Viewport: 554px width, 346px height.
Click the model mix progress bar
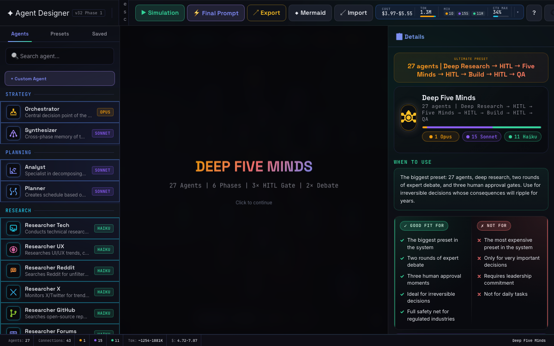(x=482, y=127)
